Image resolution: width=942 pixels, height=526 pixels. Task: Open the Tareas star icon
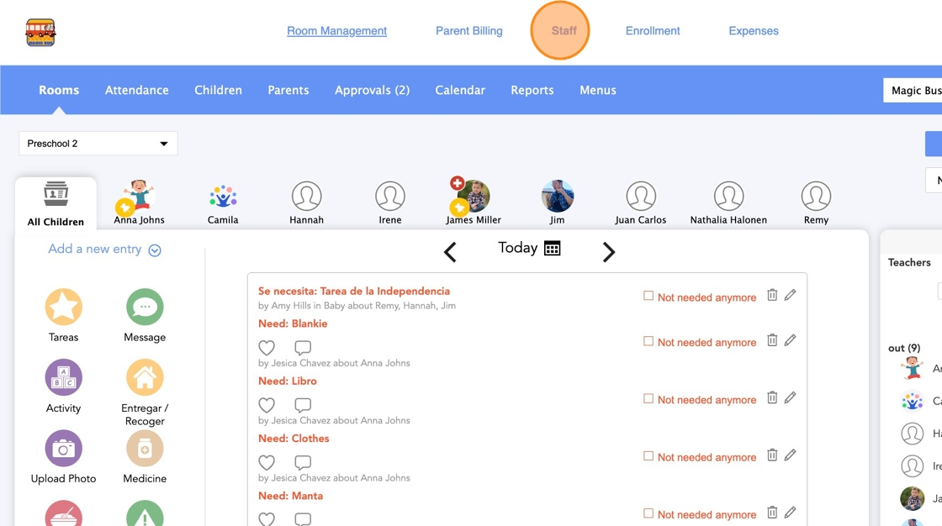pyautogui.click(x=64, y=307)
